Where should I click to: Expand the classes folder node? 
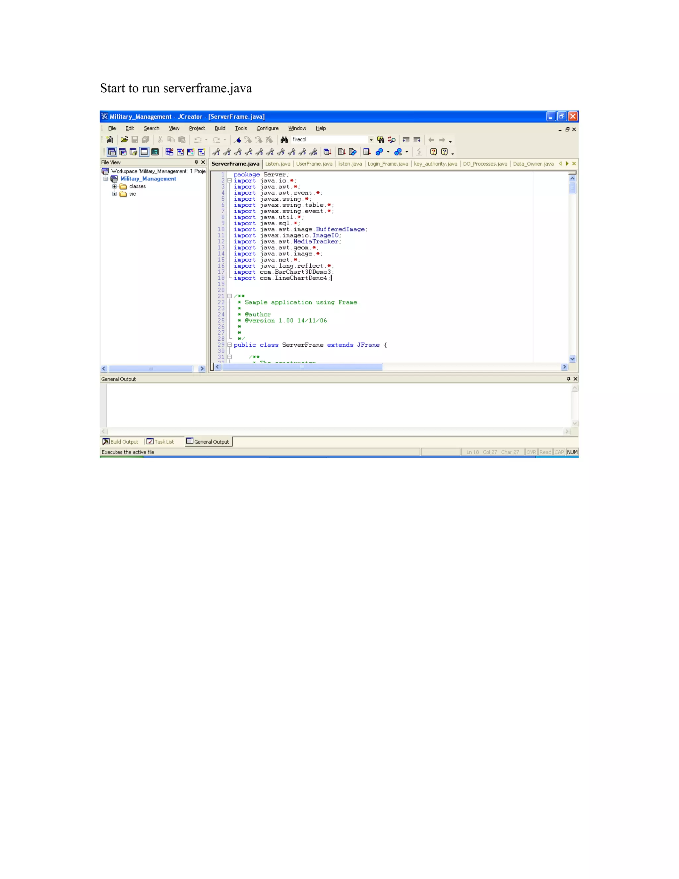point(115,186)
